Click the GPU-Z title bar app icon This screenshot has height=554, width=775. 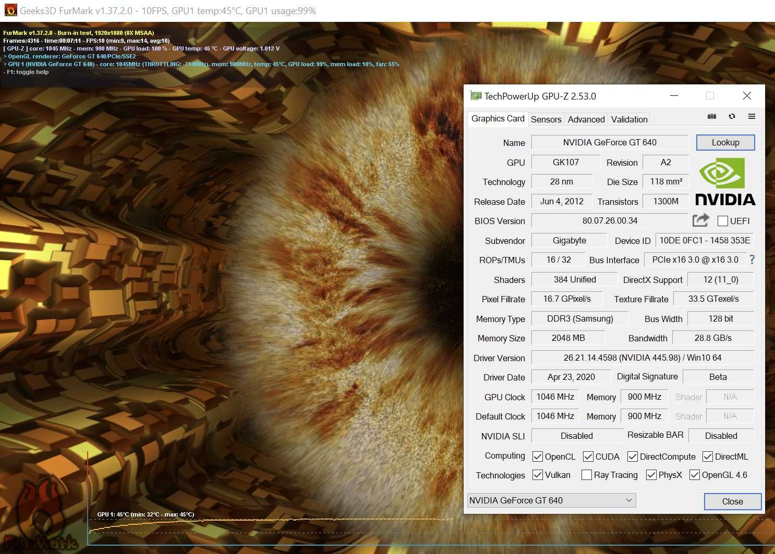point(476,96)
